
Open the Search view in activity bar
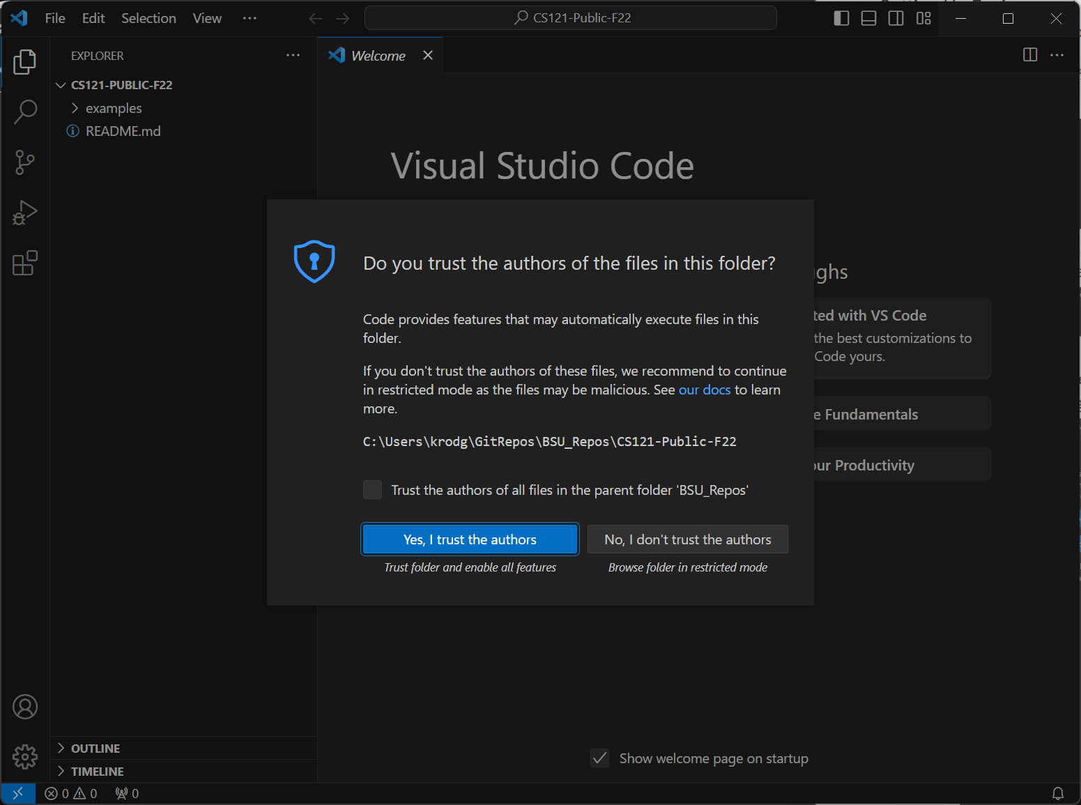pos(25,112)
